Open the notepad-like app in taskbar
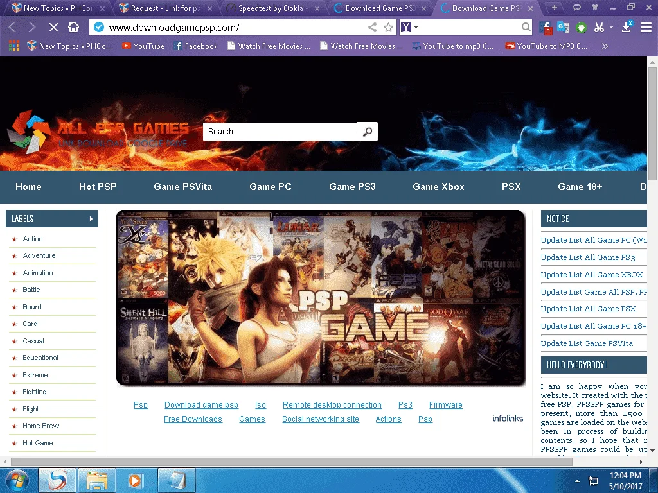658x493 pixels. click(x=177, y=480)
